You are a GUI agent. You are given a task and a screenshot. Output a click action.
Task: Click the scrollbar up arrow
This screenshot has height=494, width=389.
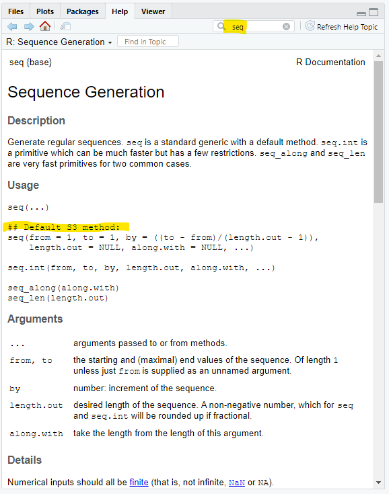(x=379, y=56)
